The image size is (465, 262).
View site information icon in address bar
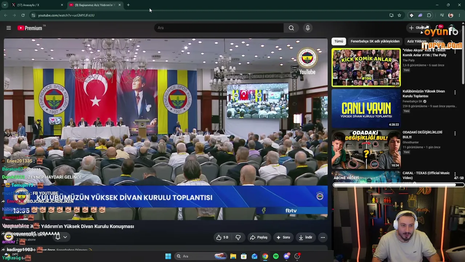point(33,15)
